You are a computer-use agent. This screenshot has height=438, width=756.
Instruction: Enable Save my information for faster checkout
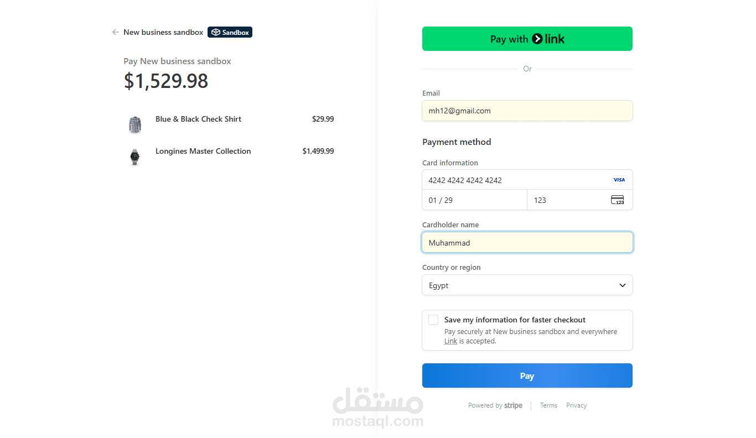click(433, 320)
